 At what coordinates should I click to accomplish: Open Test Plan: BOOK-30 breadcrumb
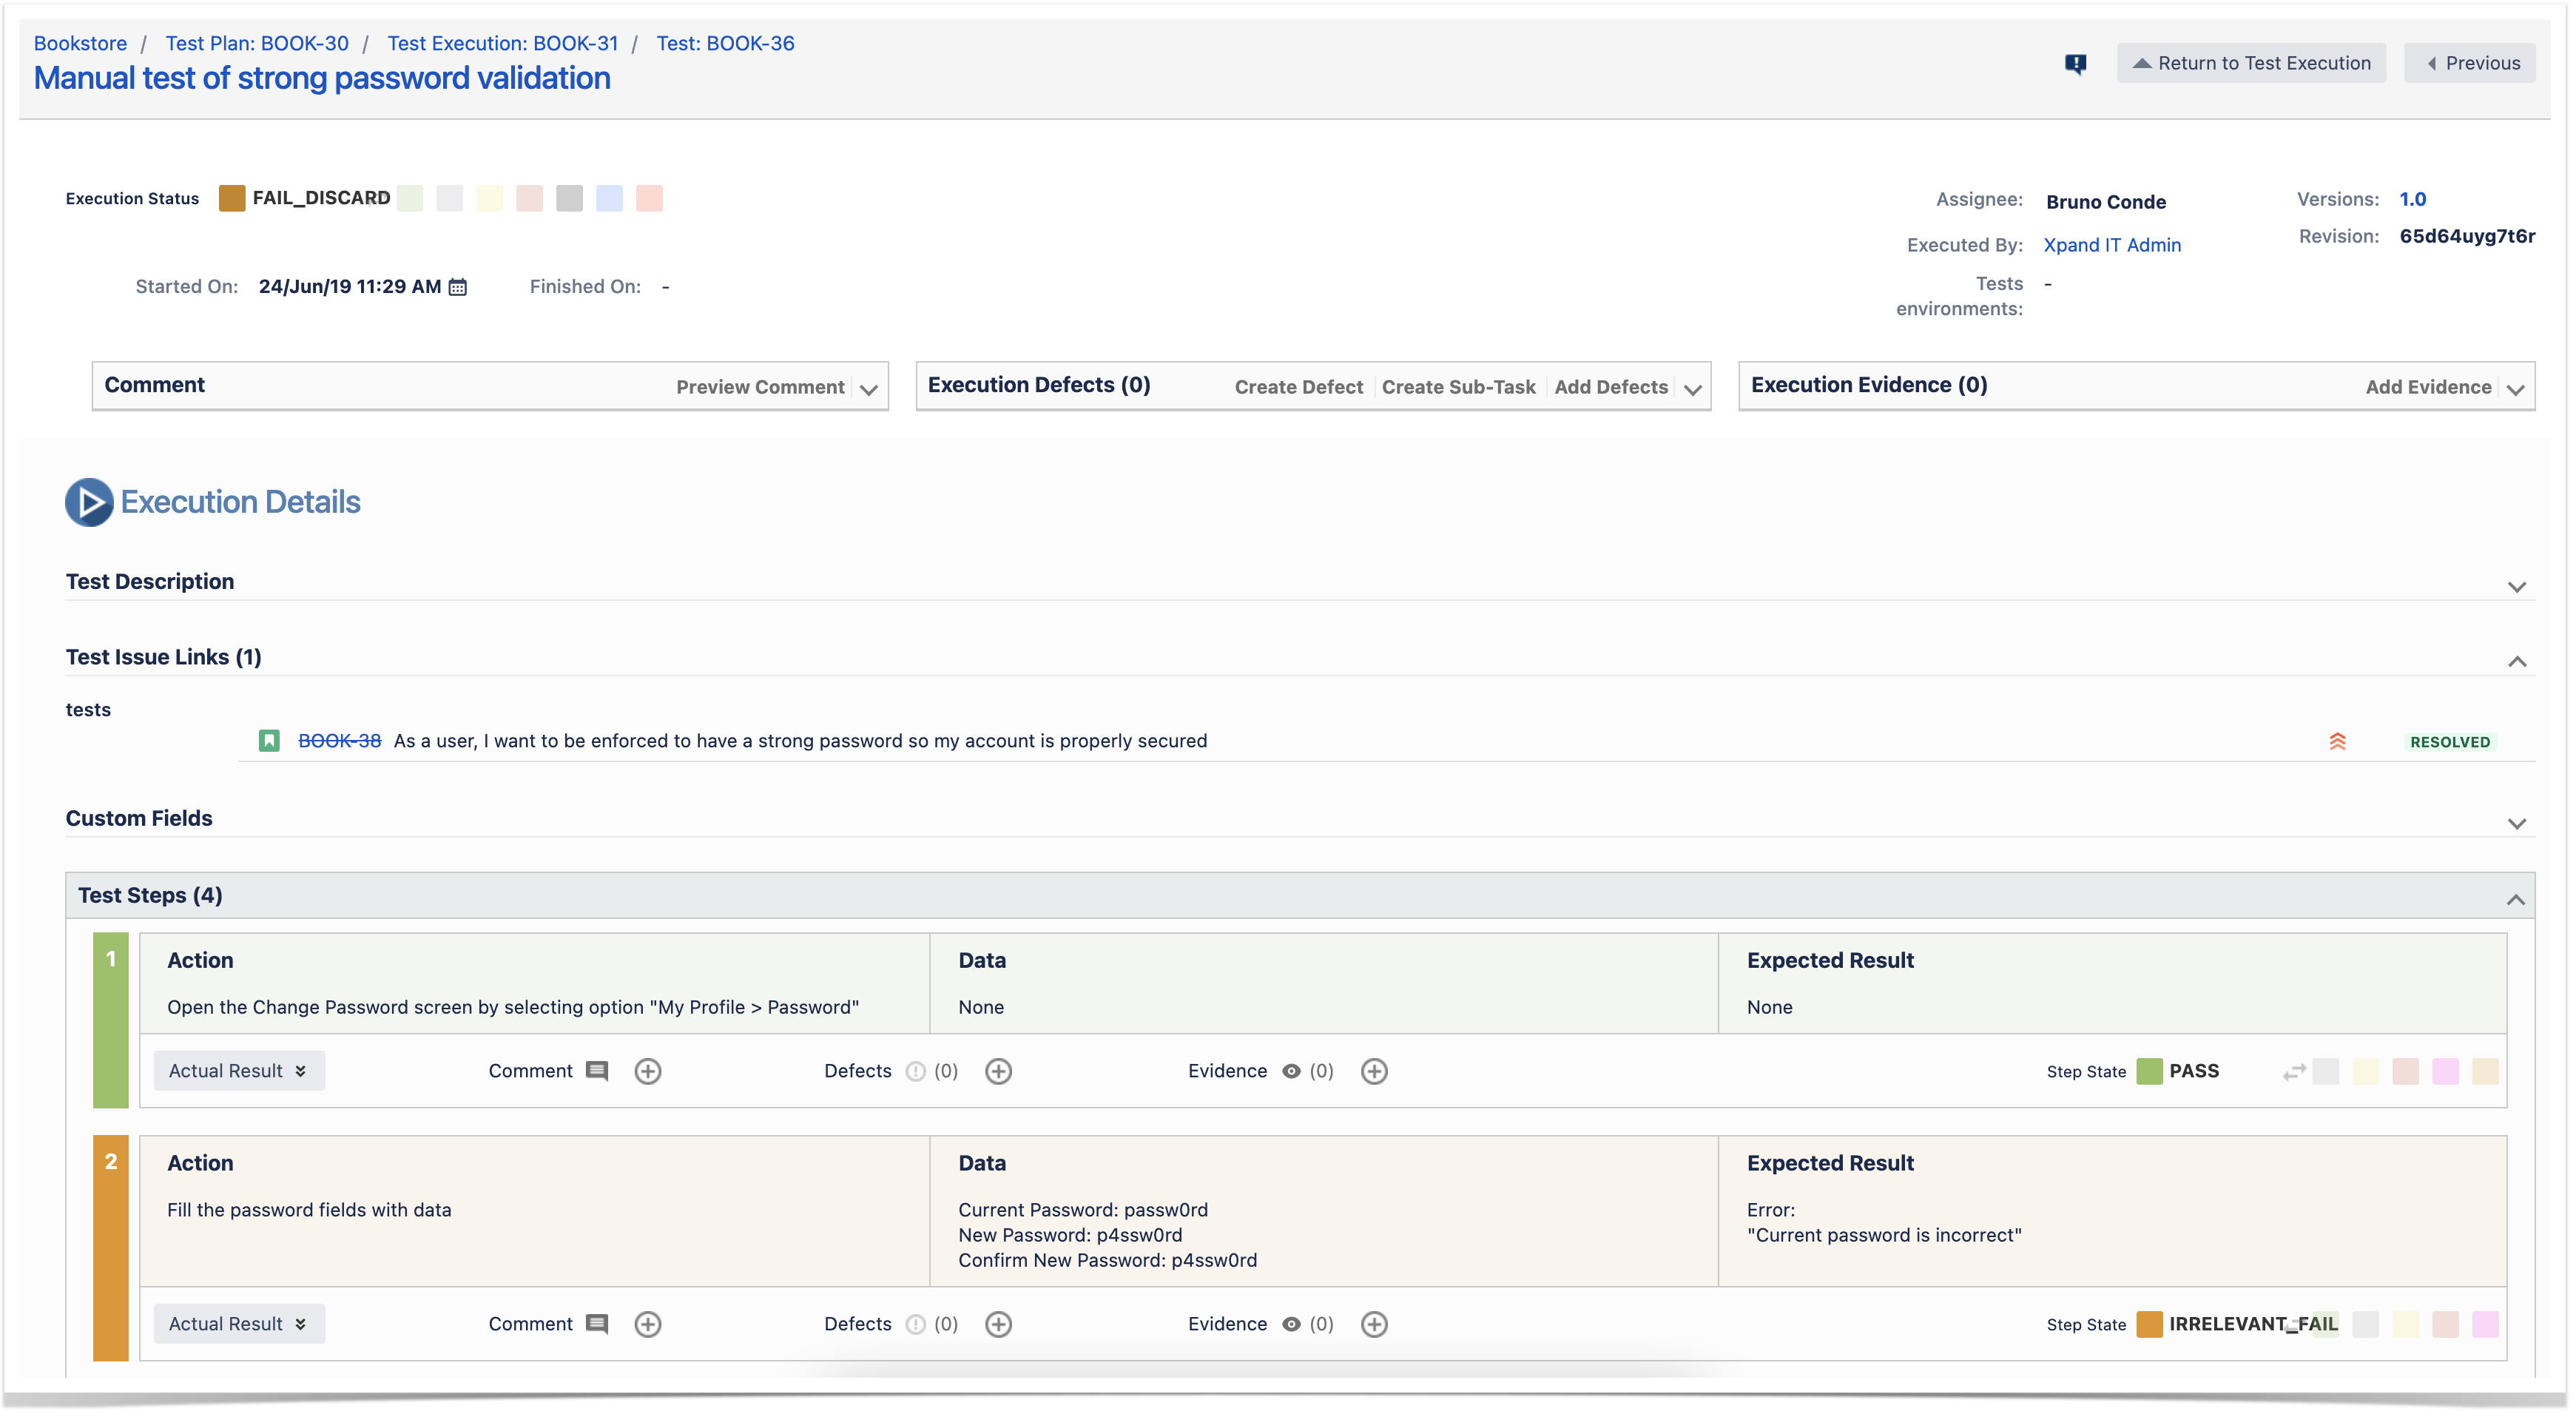[x=257, y=43]
